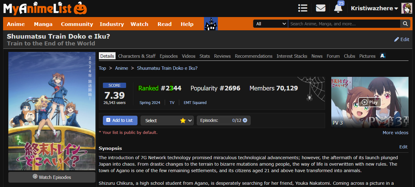The height and width of the screenshot is (187, 415).
Task: Switch to the Clubs tab
Action: click(x=350, y=56)
